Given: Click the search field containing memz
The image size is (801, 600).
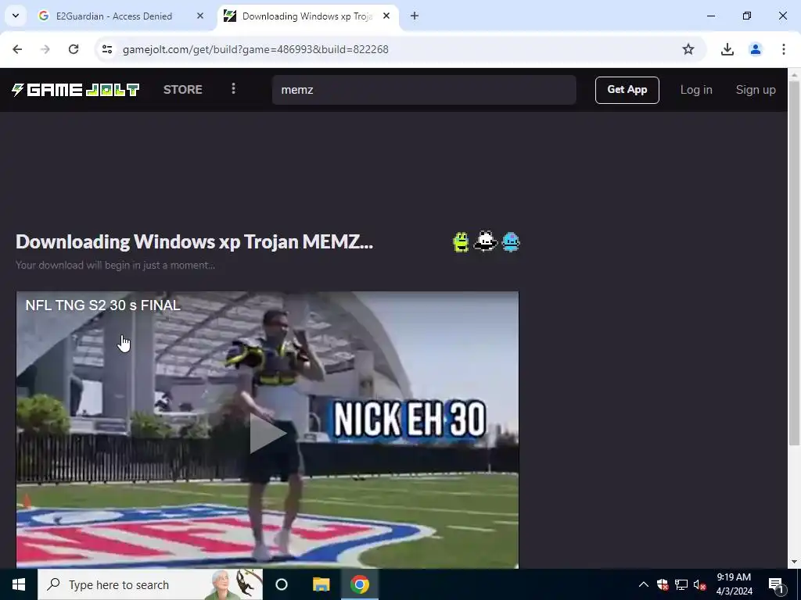Looking at the screenshot, I should (x=424, y=90).
